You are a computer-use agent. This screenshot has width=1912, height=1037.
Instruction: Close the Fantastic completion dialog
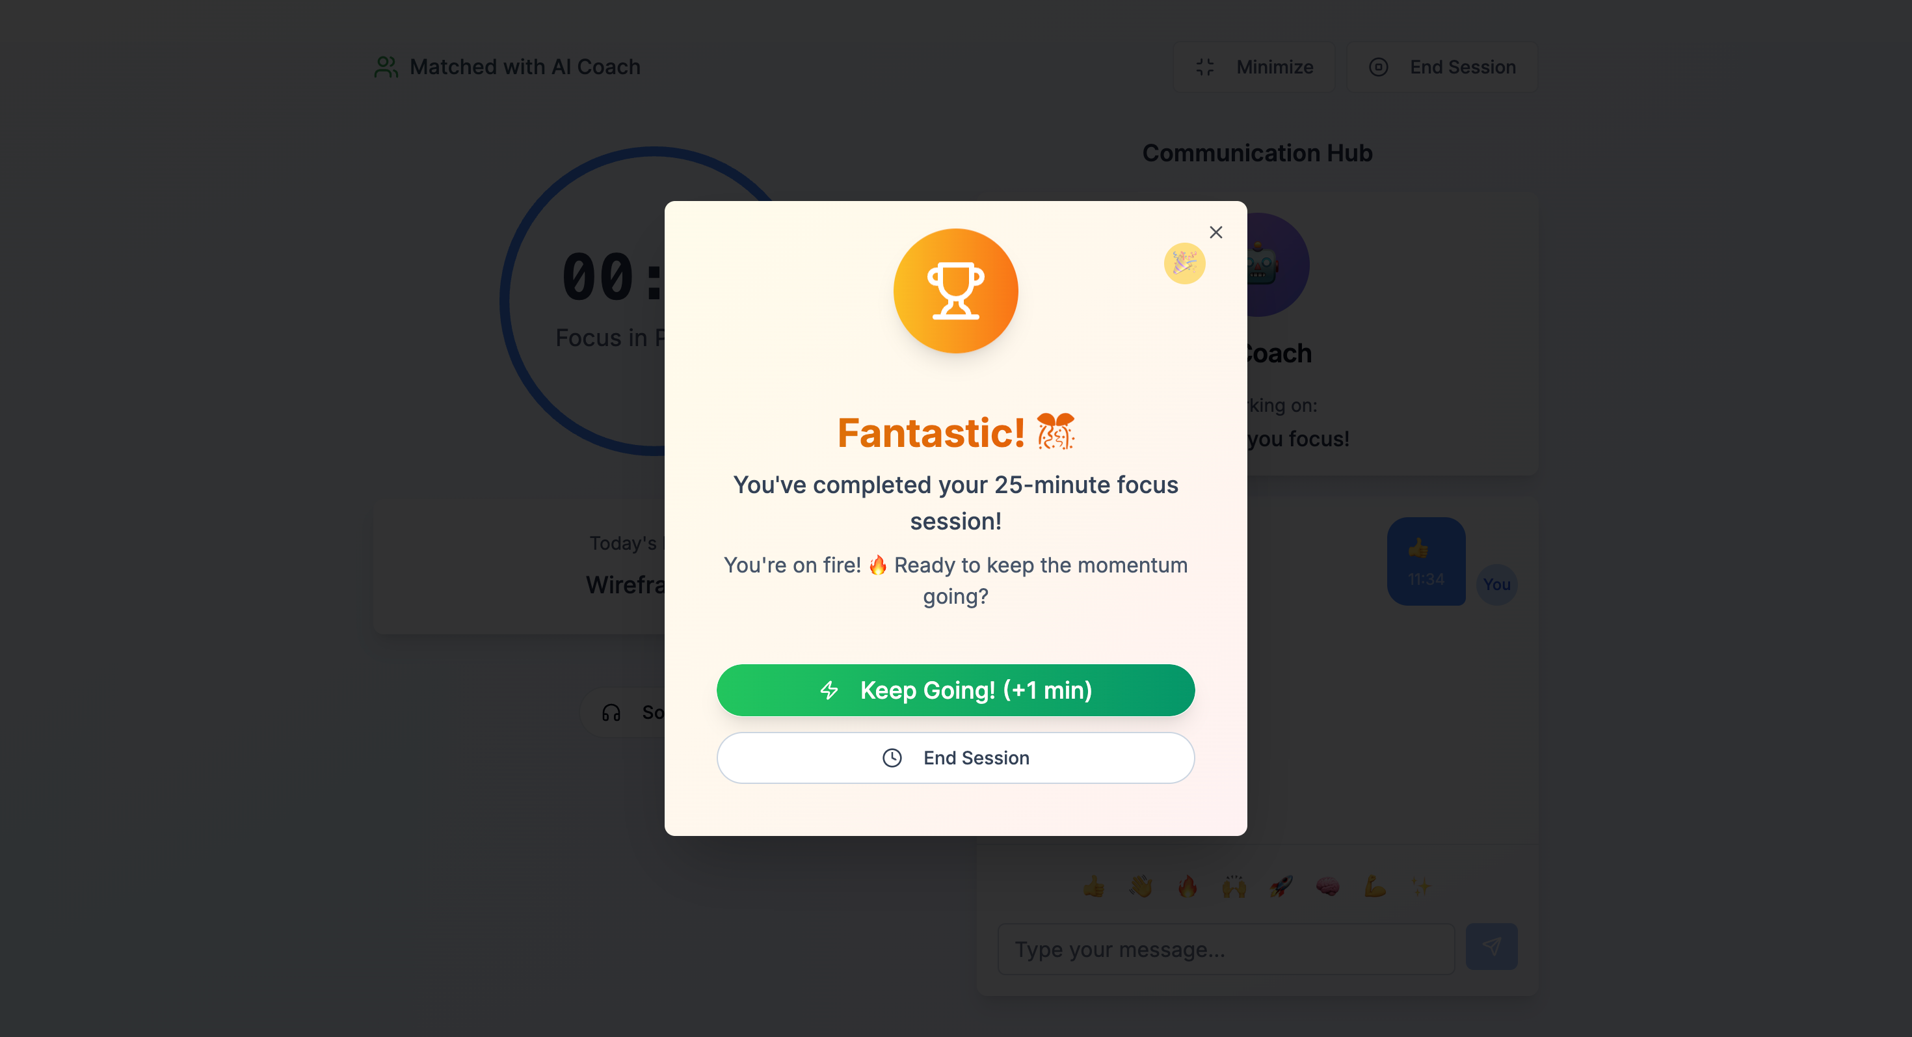click(1215, 232)
